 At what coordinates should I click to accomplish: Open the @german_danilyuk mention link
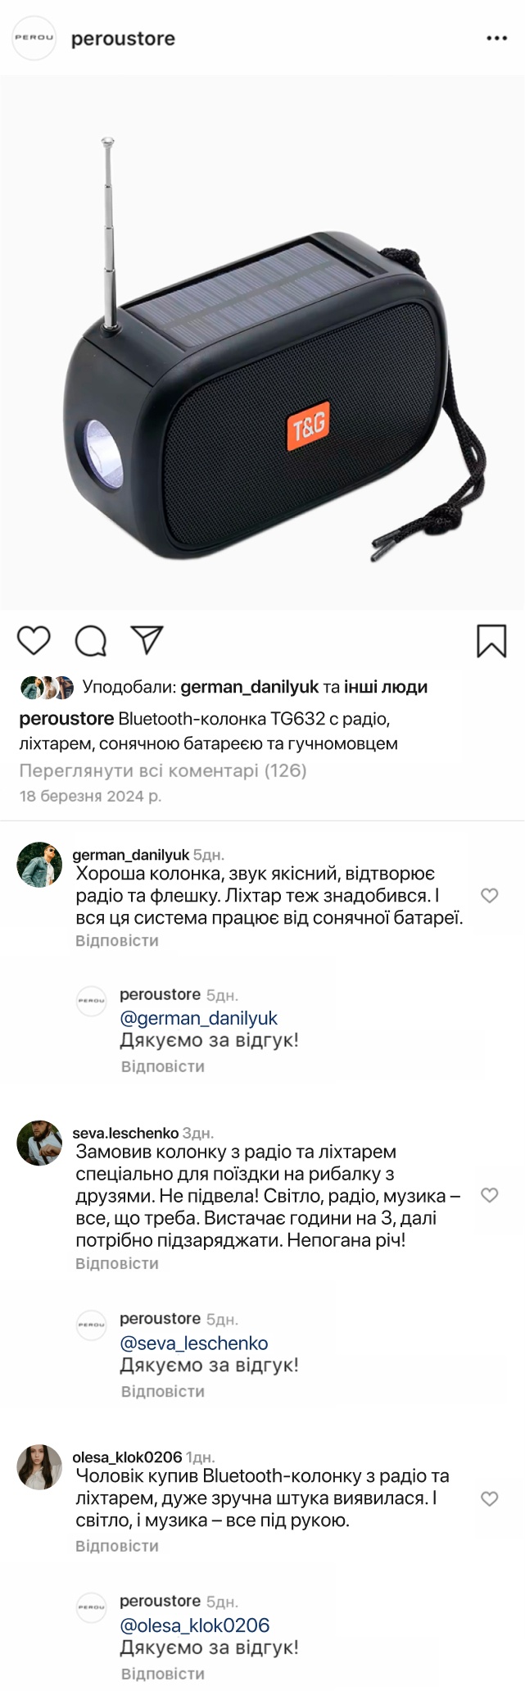click(199, 1018)
